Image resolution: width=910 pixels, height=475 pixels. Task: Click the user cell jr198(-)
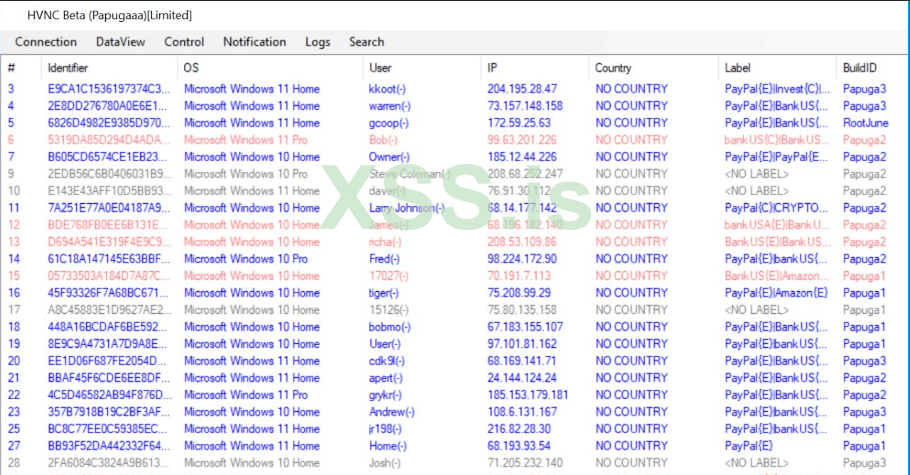(x=385, y=430)
